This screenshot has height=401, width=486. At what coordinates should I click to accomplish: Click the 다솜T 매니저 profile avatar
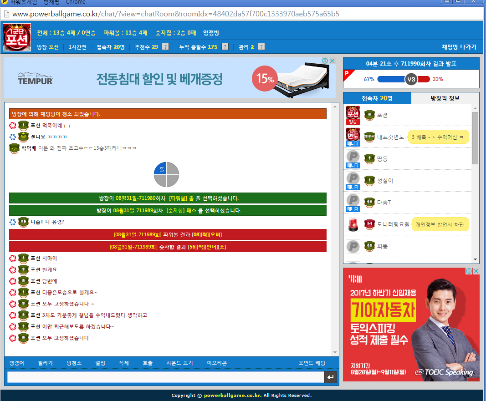pos(353,203)
